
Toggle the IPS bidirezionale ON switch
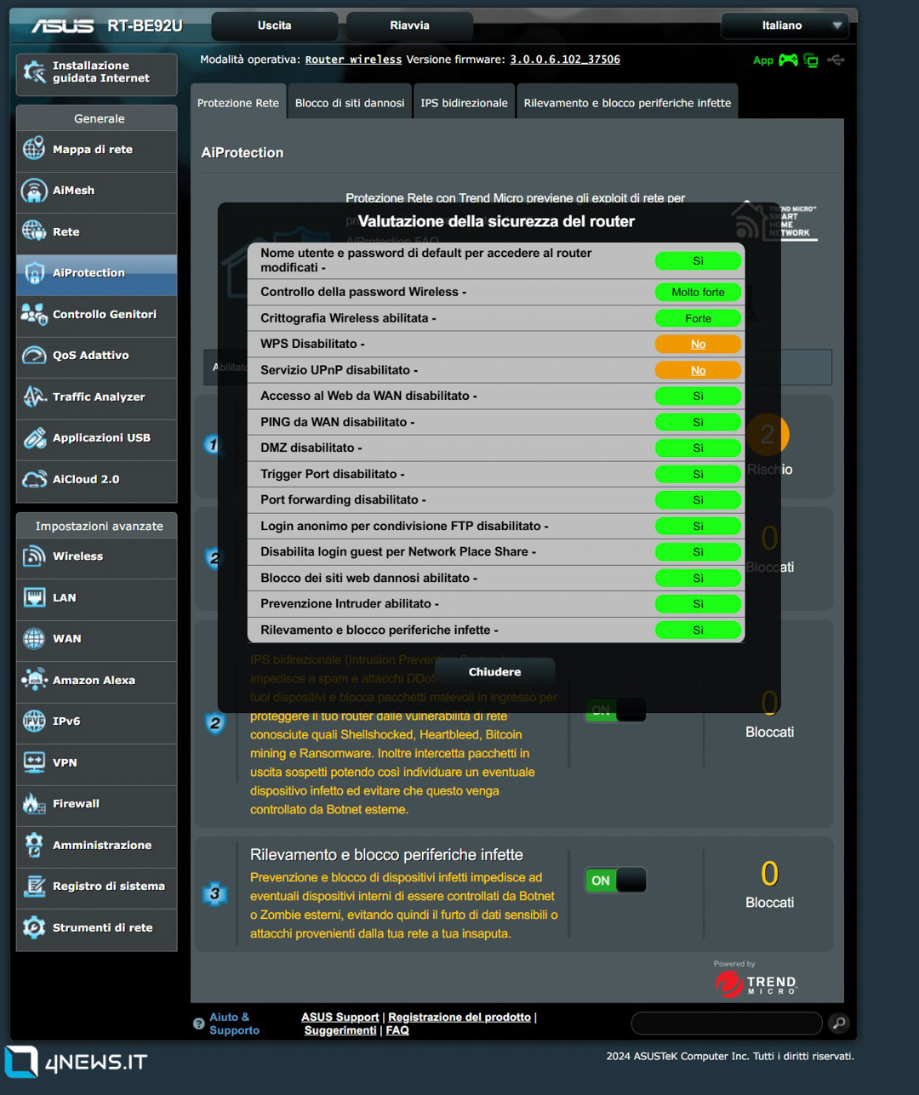pos(615,710)
